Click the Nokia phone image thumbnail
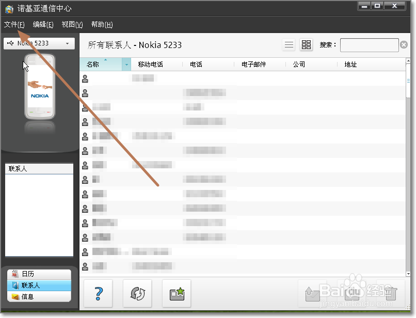This screenshot has height=318, width=416. (40, 87)
